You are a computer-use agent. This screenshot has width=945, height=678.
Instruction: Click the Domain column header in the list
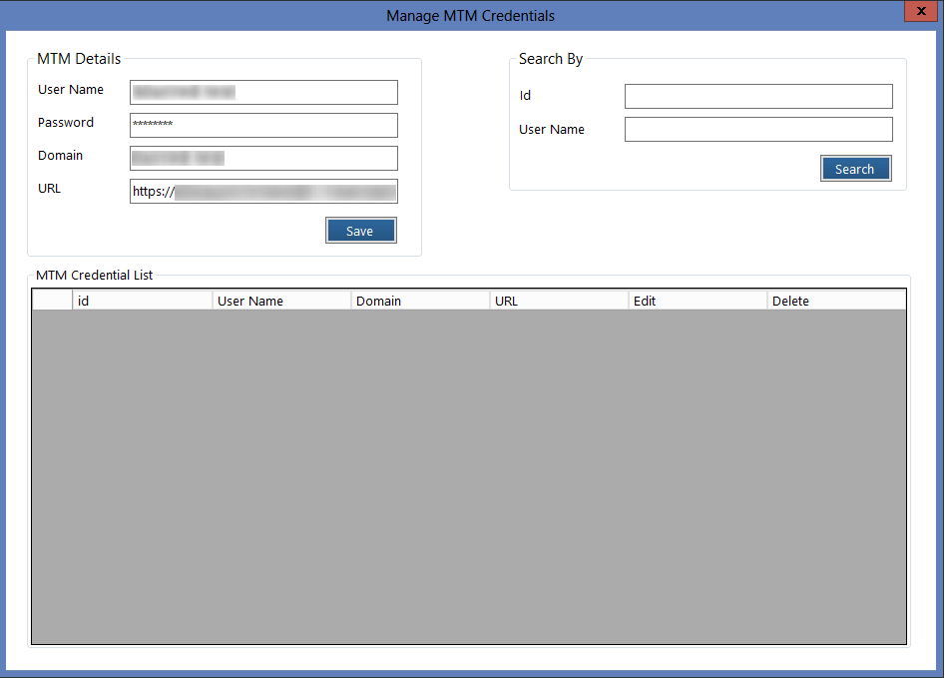[420, 301]
